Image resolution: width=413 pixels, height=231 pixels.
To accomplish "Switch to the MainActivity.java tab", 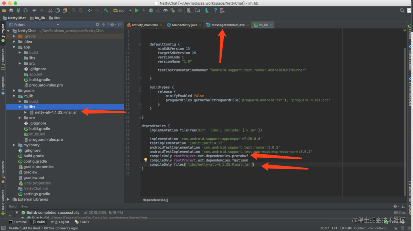I will coord(185,25).
